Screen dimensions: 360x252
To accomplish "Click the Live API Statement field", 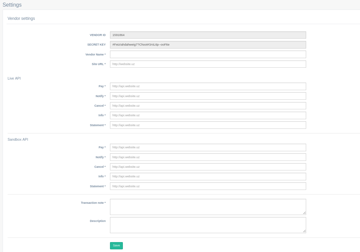I will [208, 125].
